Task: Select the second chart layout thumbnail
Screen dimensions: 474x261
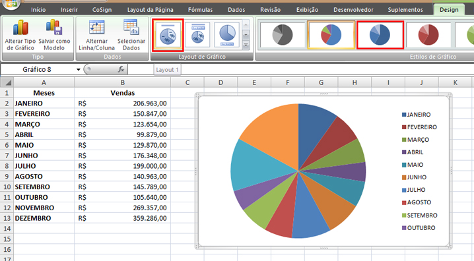Action: coord(197,35)
